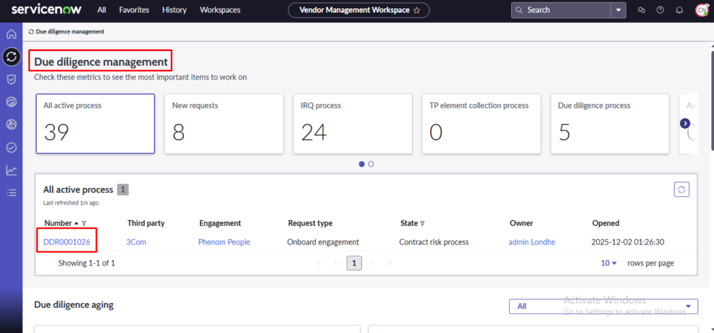The height and width of the screenshot is (333, 714).
Task: Open record DDR0001026
Action: [x=67, y=242]
